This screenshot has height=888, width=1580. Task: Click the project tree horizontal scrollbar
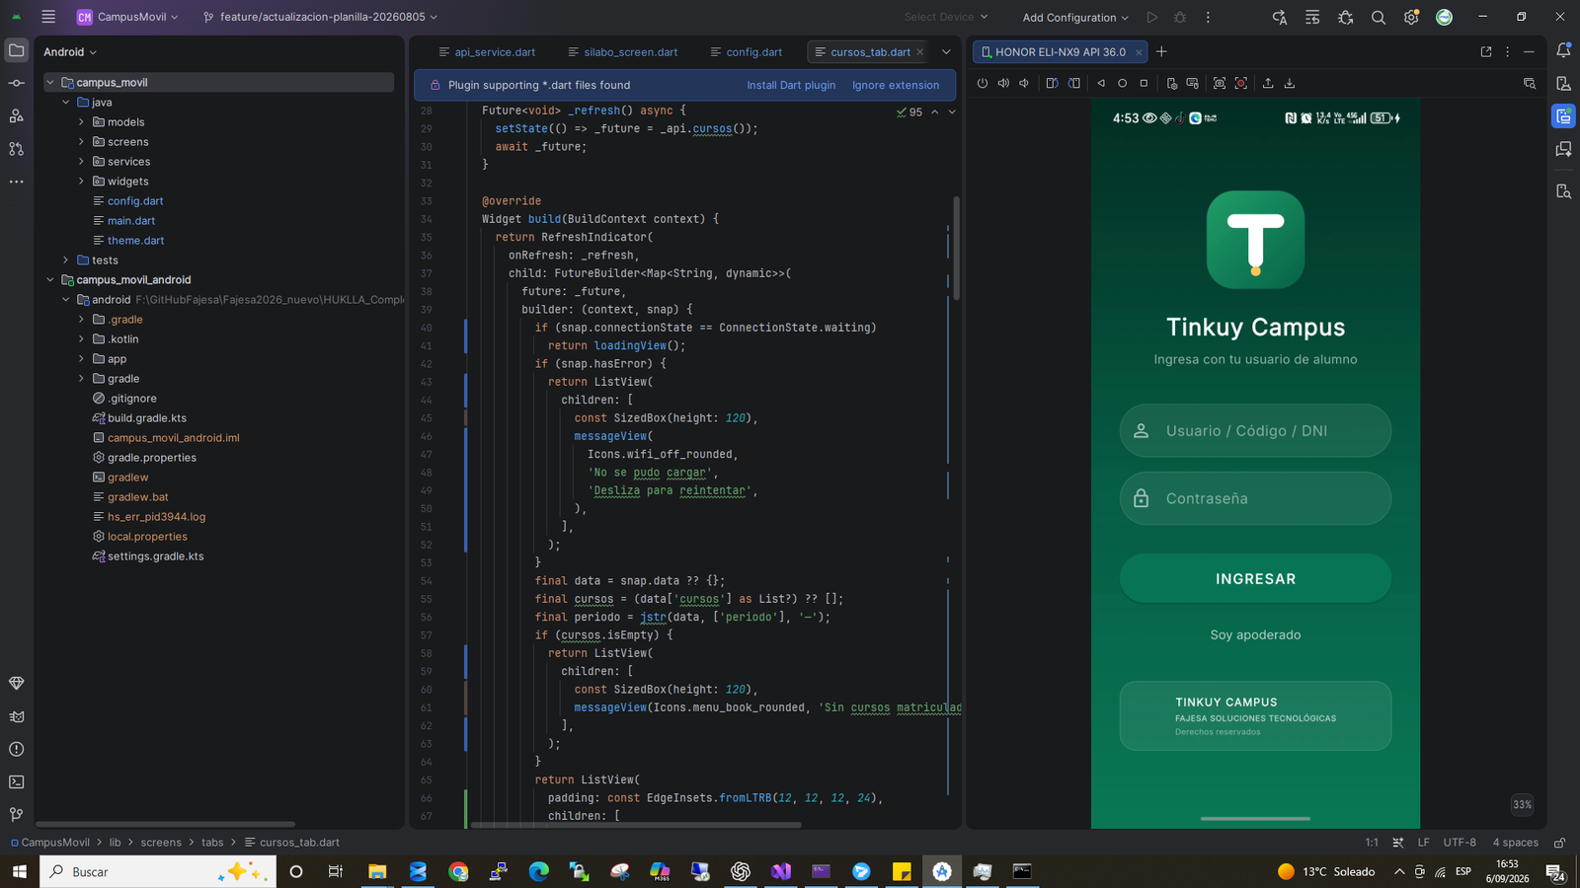[166, 824]
